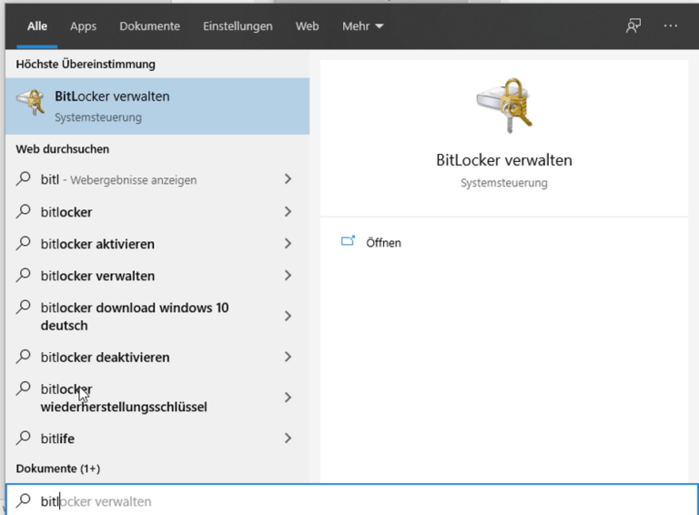699x515 pixels.
Task: Click the Öffnen open icon
Action: [348, 242]
